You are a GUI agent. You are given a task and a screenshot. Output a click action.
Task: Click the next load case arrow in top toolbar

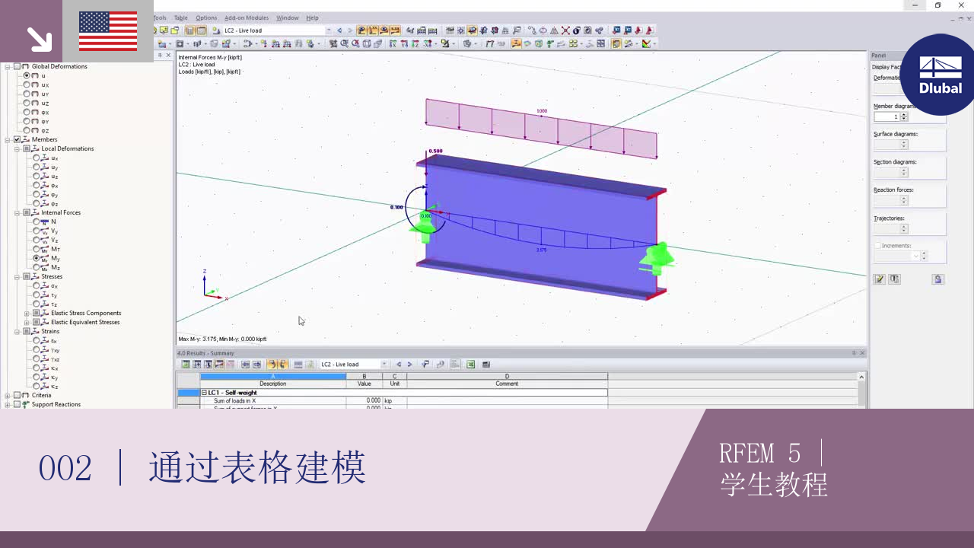coord(349,30)
